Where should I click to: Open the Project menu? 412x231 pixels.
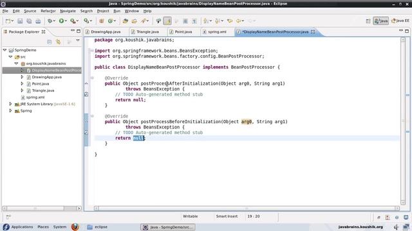click(x=103, y=11)
